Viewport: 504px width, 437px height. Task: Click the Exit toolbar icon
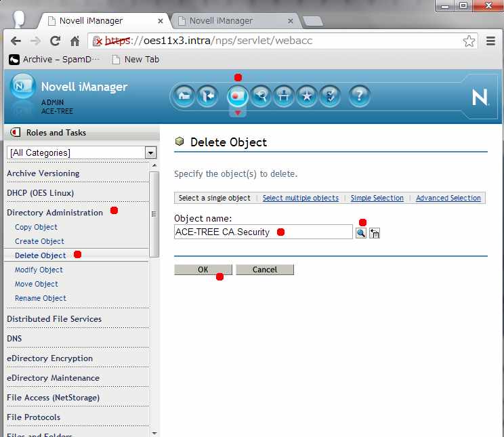(x=207, y=96)
